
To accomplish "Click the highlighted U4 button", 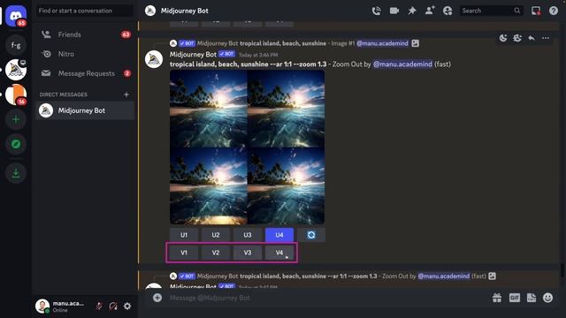I will (279, 235).
